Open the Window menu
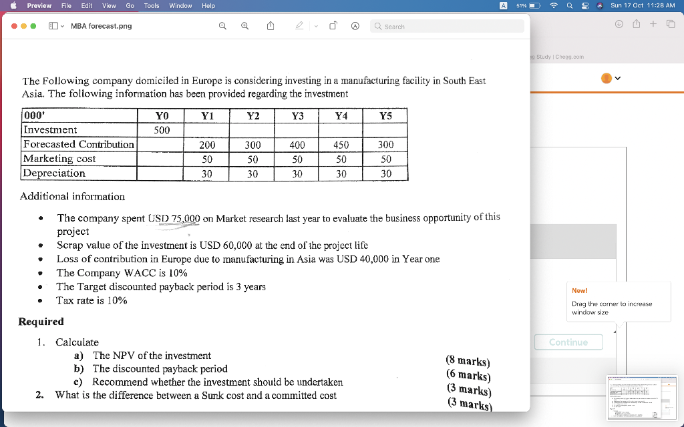684x427 pixels. coord(180,5)
